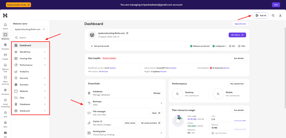Click the File manager folder icon
Screen dimensions: 286x138
tap(89, 113)
